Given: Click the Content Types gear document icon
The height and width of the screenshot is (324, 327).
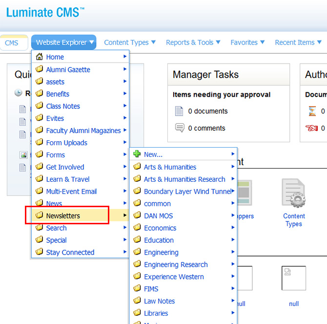Looking at the screenshot, I should [x=293, y=193].
